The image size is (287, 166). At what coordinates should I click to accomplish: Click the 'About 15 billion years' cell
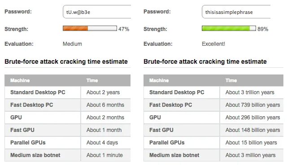(x=252, y=143)
